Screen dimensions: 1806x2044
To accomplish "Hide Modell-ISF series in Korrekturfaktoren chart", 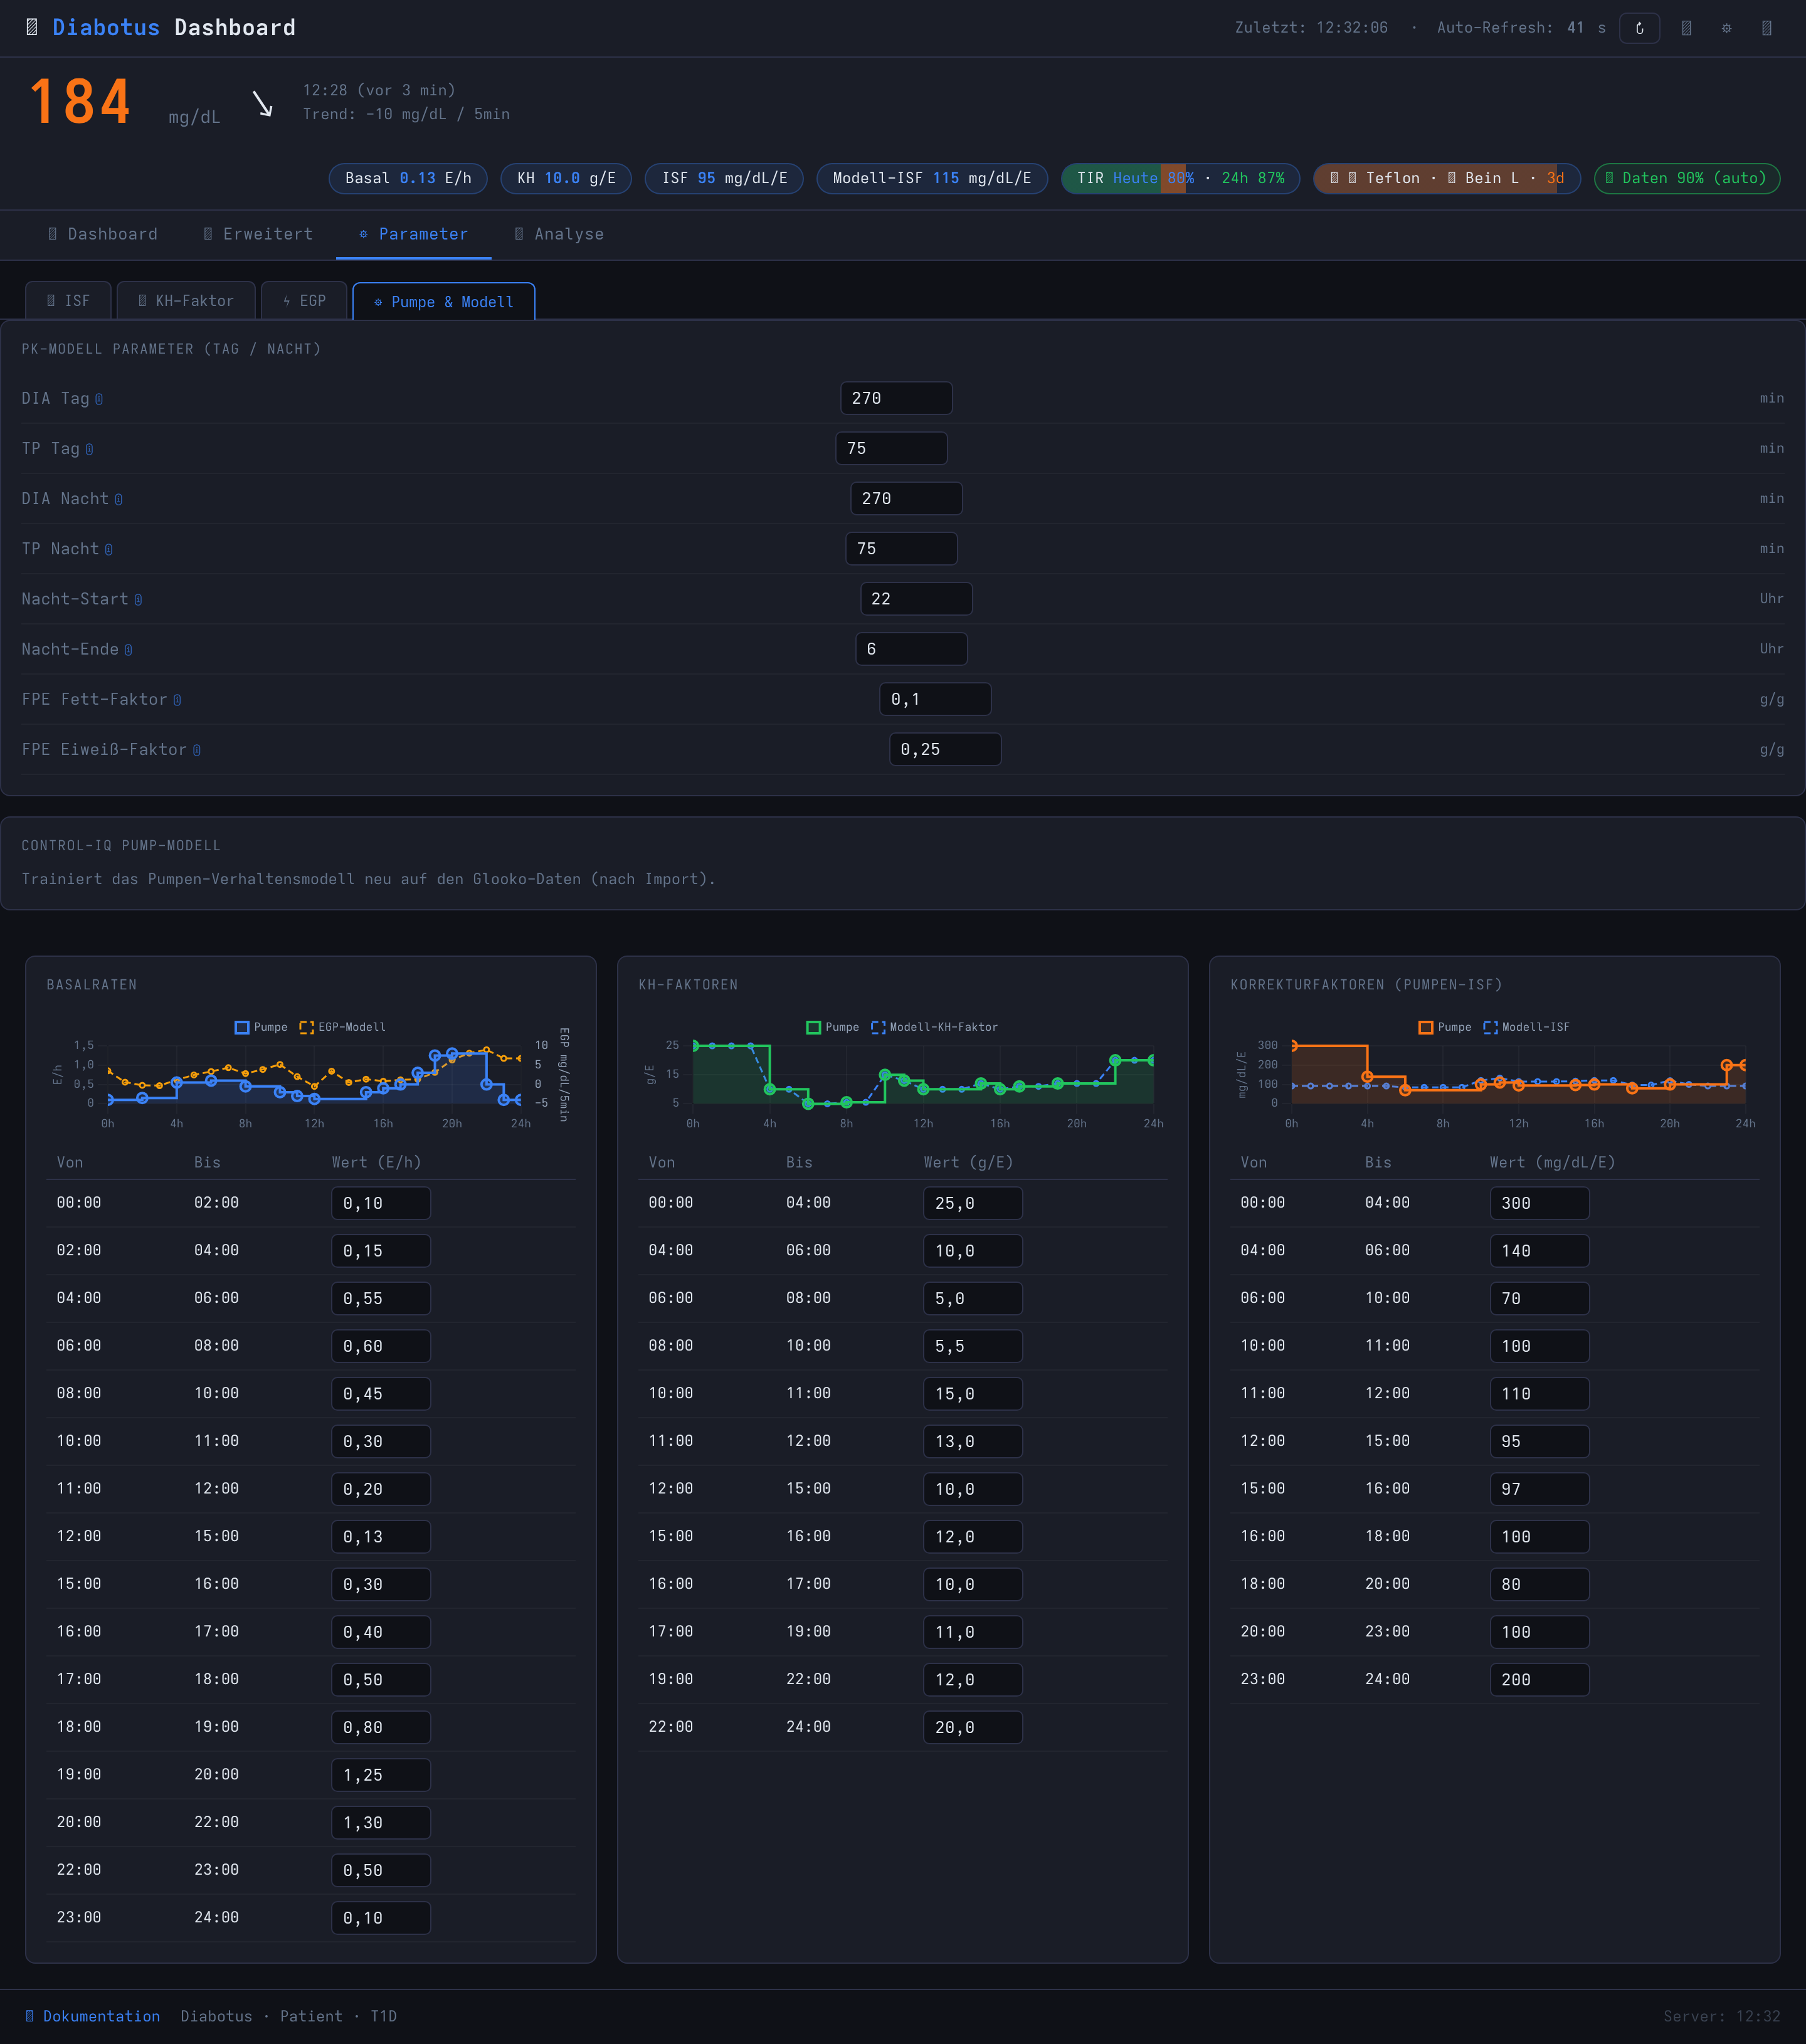I will [1526, 1027].
